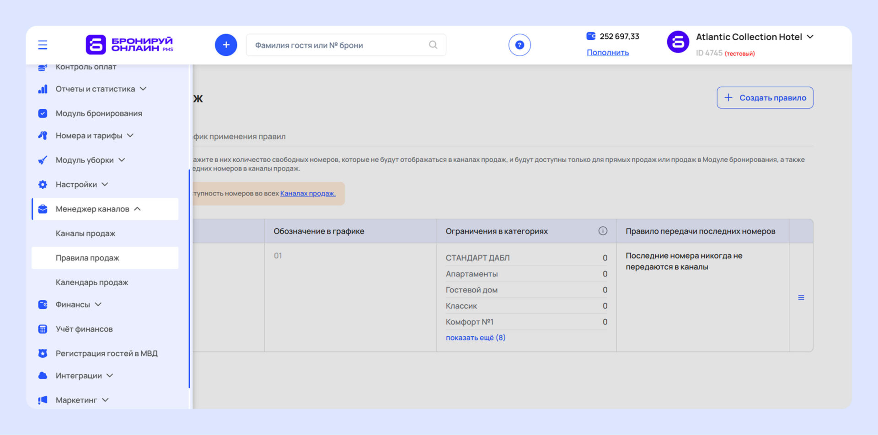Select Каналы продаж in sidebar
Screen dimensions: 878x435
click(x=86, y=233)
